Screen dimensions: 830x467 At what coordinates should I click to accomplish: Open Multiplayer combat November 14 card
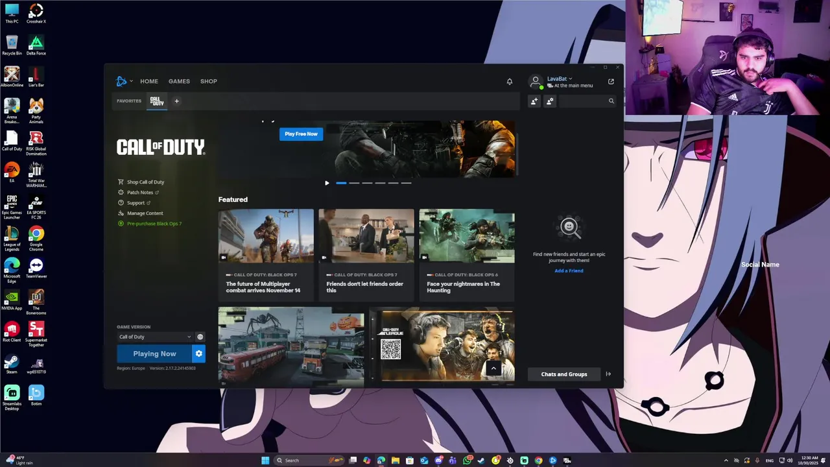click(x=266, y=255)
